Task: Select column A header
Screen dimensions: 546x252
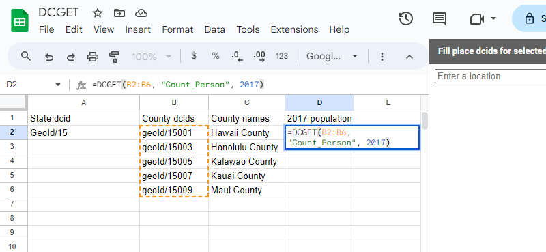Action: (83, 102)
